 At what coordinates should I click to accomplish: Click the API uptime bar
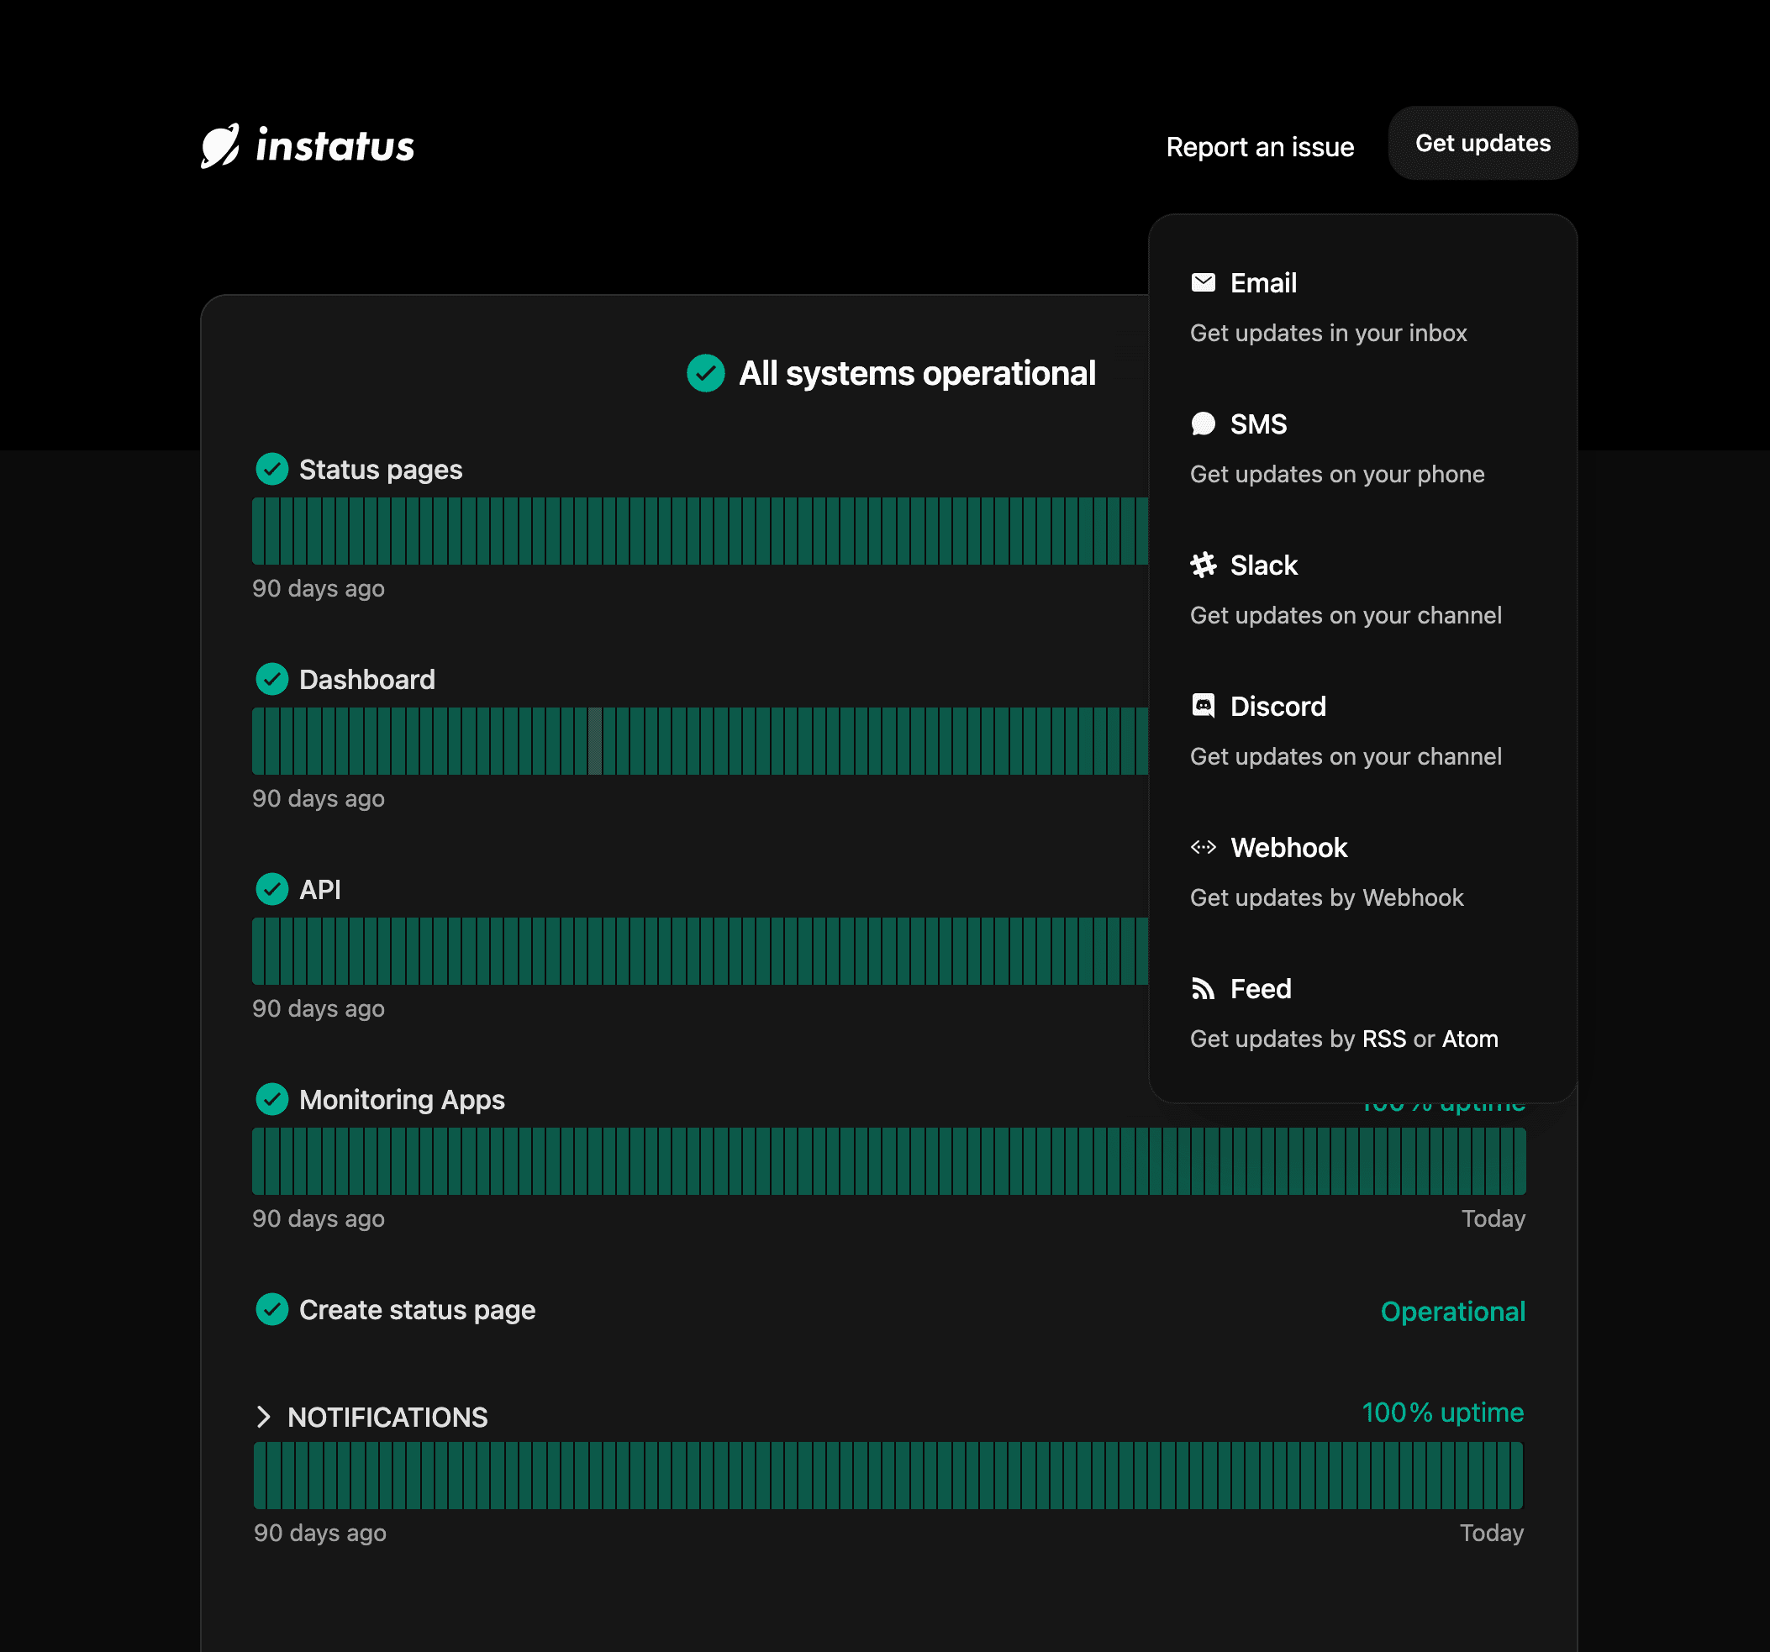click(700, 951)
